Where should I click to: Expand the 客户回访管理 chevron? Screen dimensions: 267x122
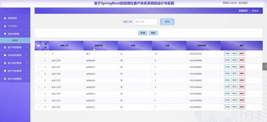click(27, 63)
